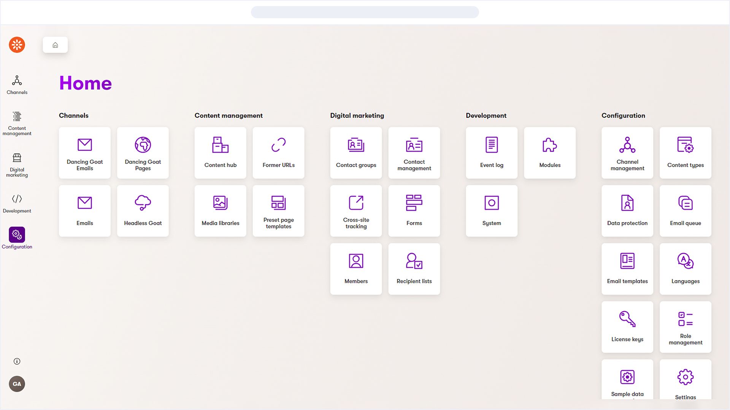Open Media libraries
Image resolution: width=730 pixels, height=410 pixels.
coord(220,211)
